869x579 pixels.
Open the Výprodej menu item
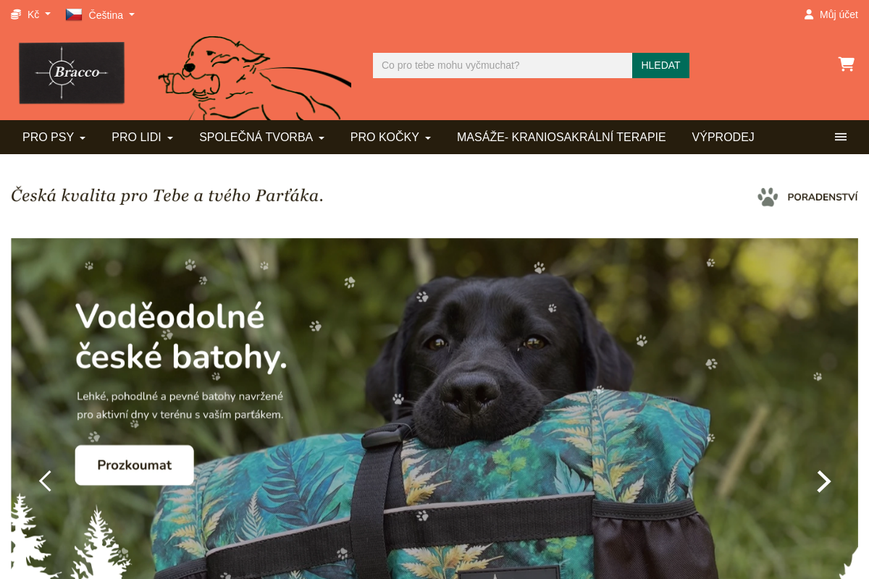click(x=723, y=137)
